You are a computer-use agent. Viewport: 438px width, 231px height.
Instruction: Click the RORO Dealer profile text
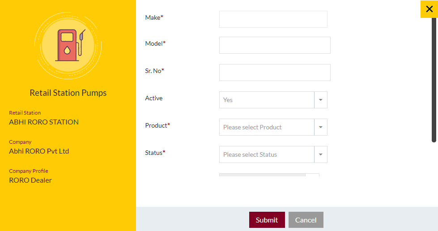point(30,180)
